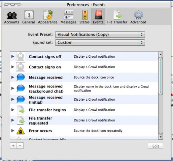Select 'Bounce the dock icon once' text
Viewport: 173px width, 161px height.
(94, 77)
